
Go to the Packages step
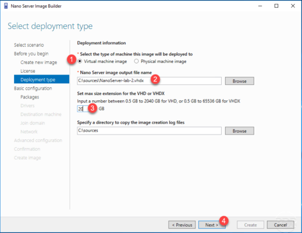pyautogui.click(x=30, y=97)
